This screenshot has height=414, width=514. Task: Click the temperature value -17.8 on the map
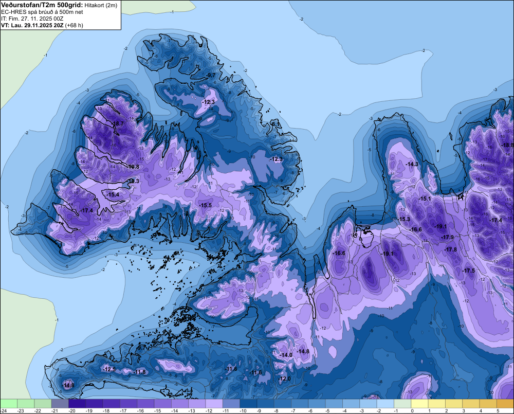451,249
